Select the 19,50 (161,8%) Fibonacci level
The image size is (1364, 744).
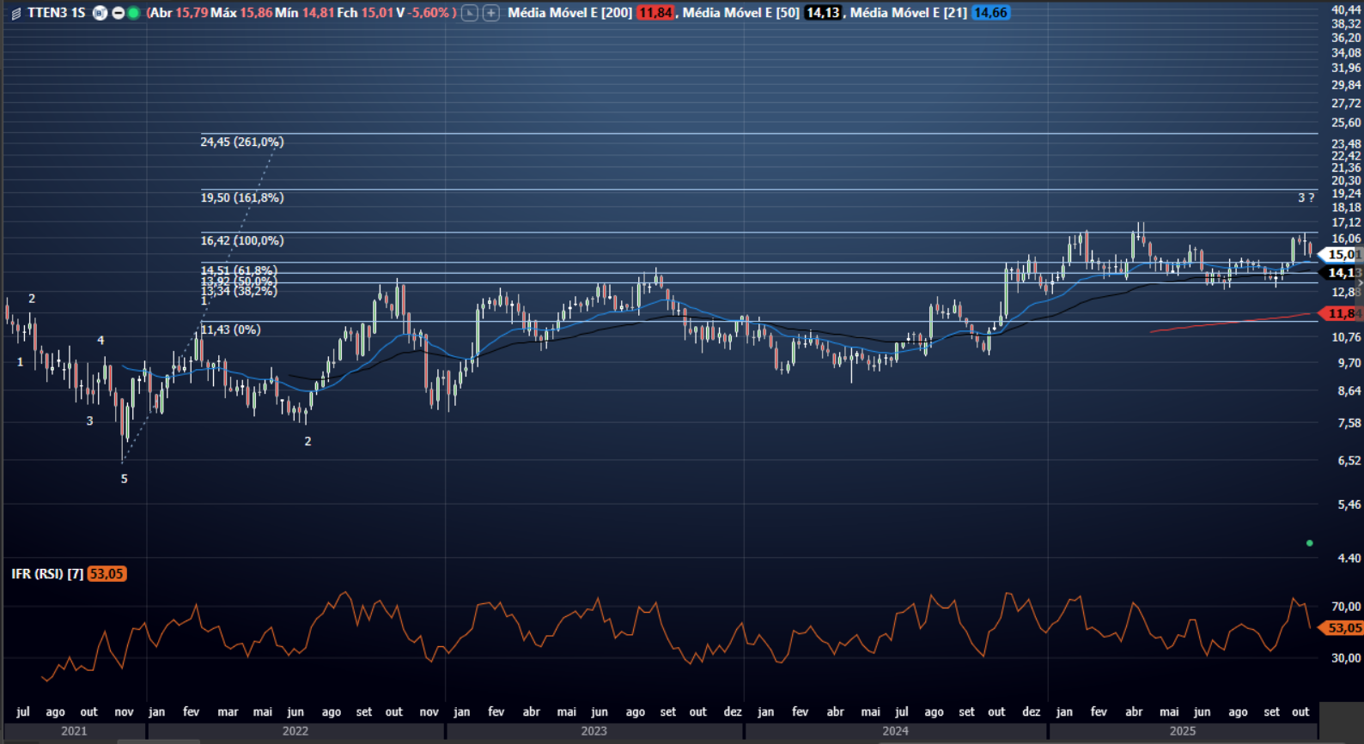pyautogui.click(x=242, y=197)
